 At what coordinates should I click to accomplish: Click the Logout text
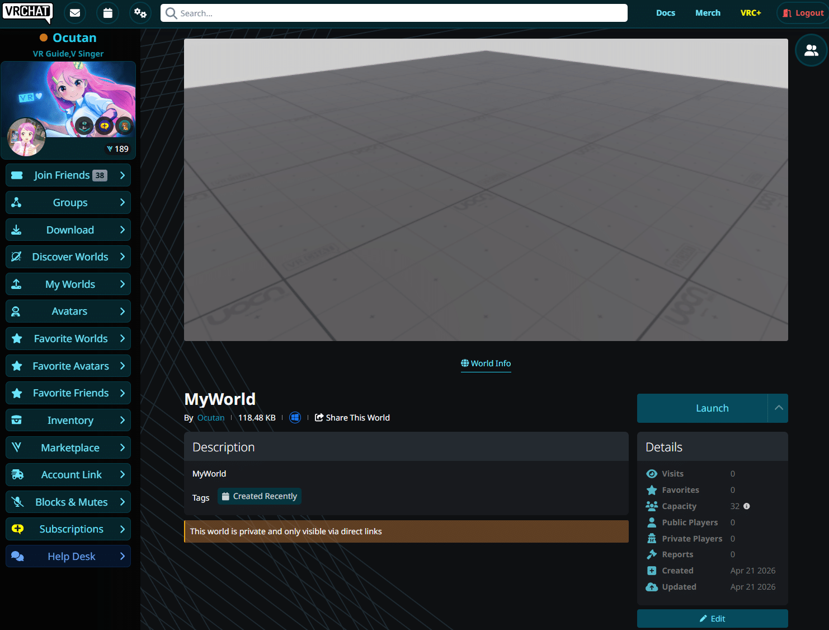pyautogui.click(x=809, y=13)
